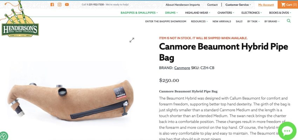Screen dimensions: 298x140
Task: Open About Henderson Imports link
Action: [x=183, y=5]
